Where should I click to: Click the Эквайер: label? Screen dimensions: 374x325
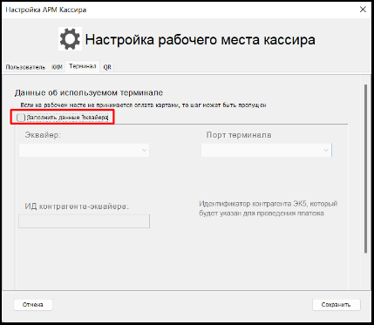pyautogui.click(x=43, y=135)
